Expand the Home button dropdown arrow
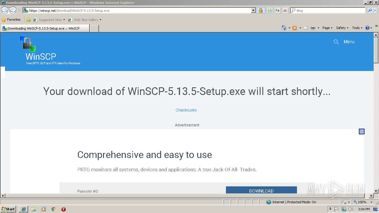 [289, 28]
